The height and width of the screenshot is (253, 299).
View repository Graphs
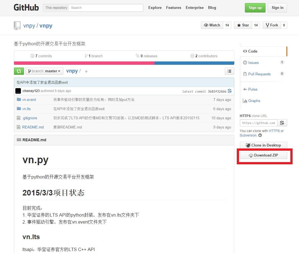[x=254, y=101]
